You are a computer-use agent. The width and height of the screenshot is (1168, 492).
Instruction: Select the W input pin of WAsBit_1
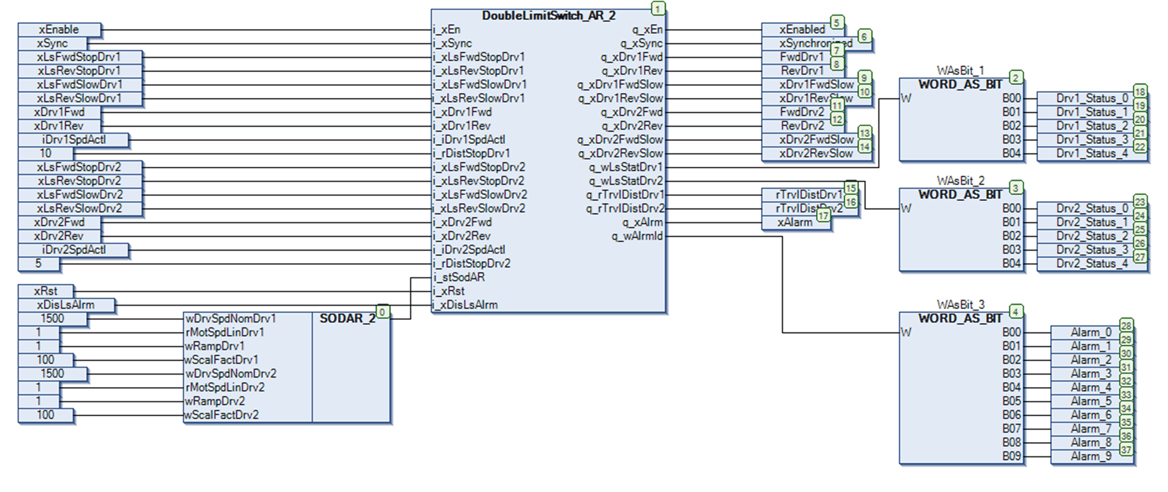906,98
